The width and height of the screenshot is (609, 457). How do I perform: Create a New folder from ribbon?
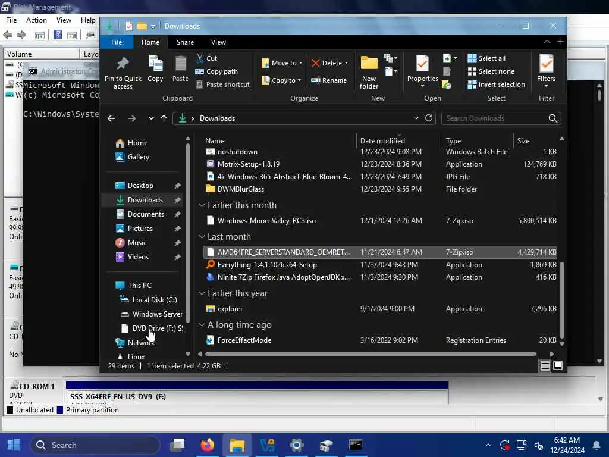click(x=369, y=73)
